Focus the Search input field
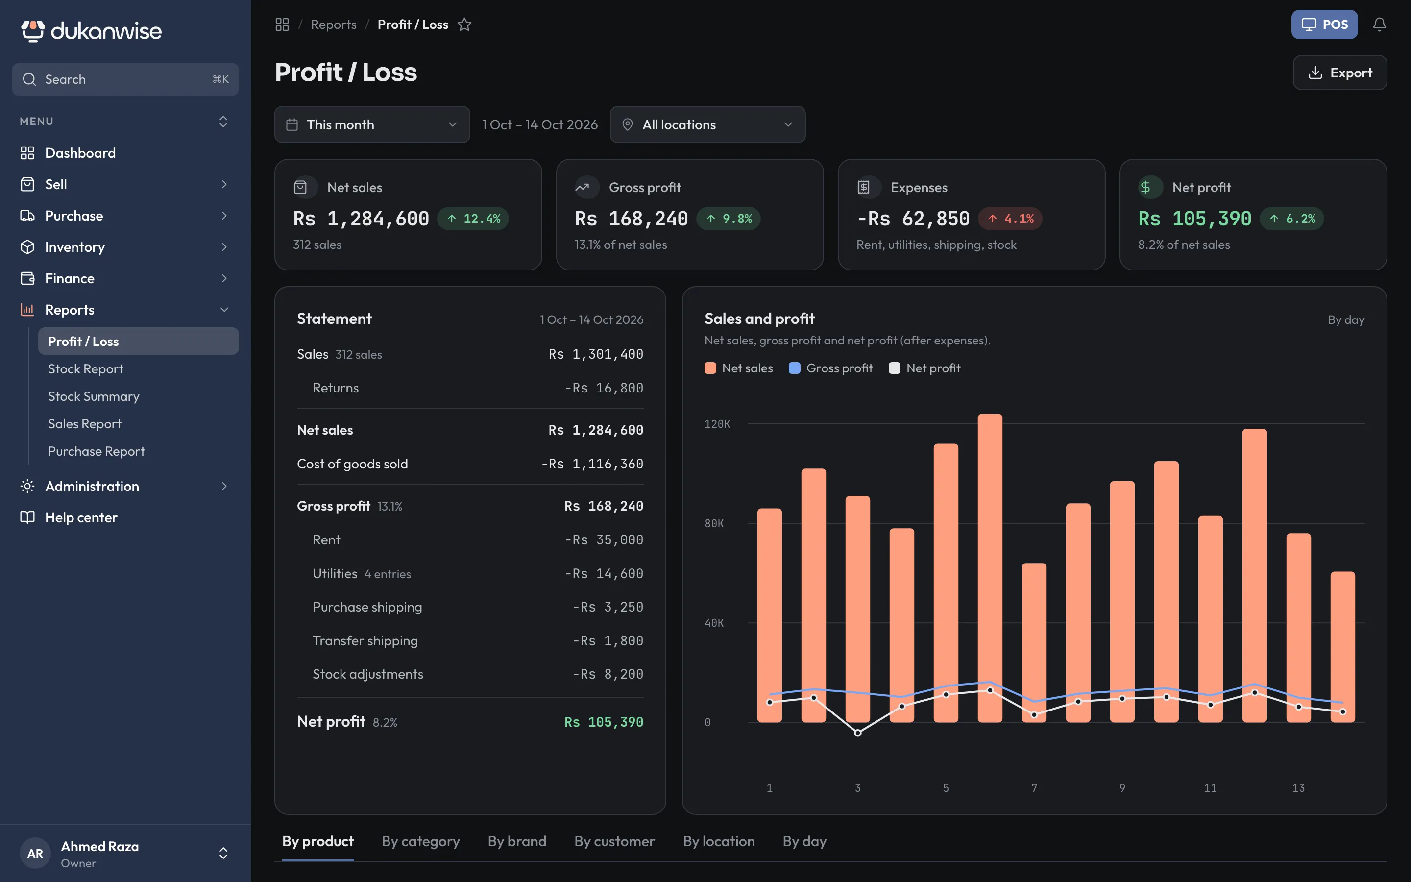Viewport: 1411px width, 882px height. click(125, 79)
